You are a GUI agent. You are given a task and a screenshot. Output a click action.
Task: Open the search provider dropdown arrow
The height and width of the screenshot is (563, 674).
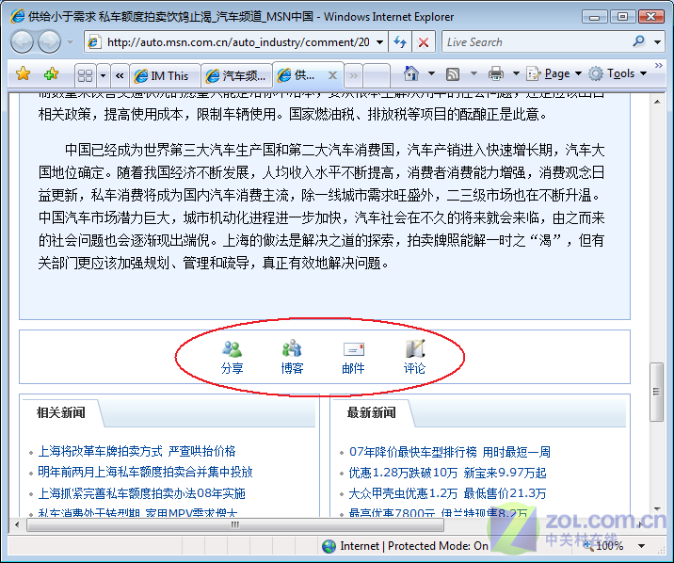pos(658,42)
